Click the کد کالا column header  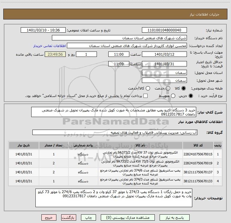[x=198, y=145]
